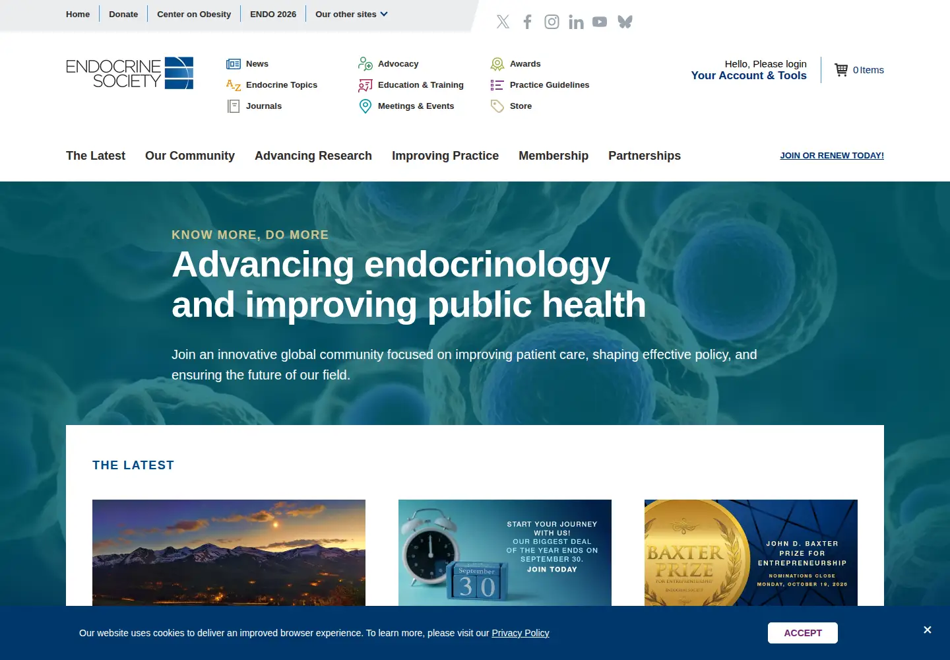Open Our Community main menu
The image size is (950, 660).
coord(190,156)
